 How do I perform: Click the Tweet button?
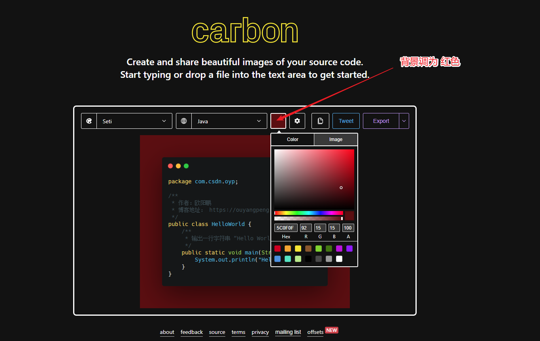click(346, 121)
